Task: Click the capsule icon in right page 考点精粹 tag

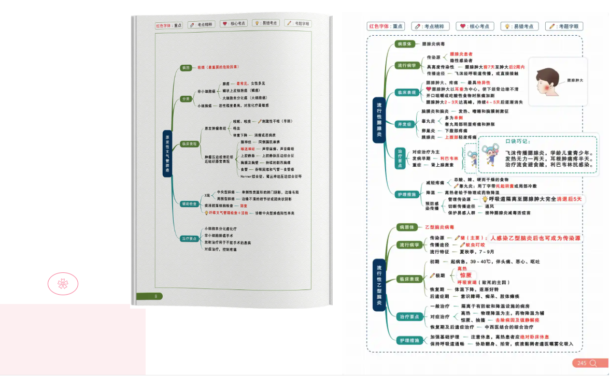Action: tap(417, 26)
